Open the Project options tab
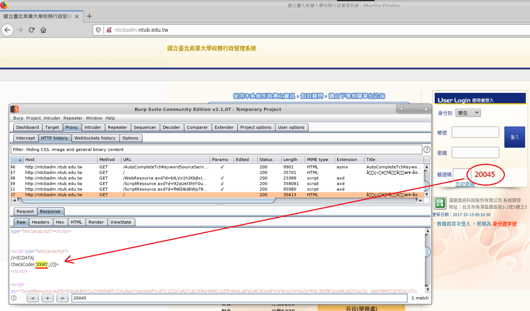 click(256, 127)
